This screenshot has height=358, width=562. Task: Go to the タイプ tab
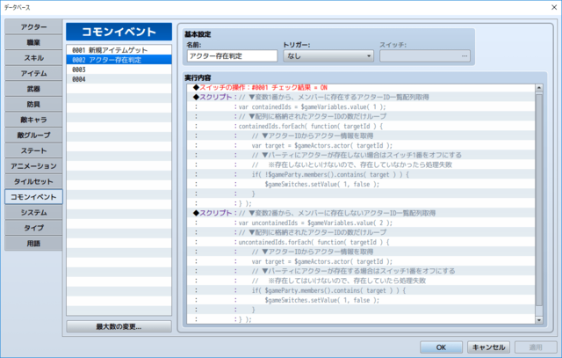point(33,228)
